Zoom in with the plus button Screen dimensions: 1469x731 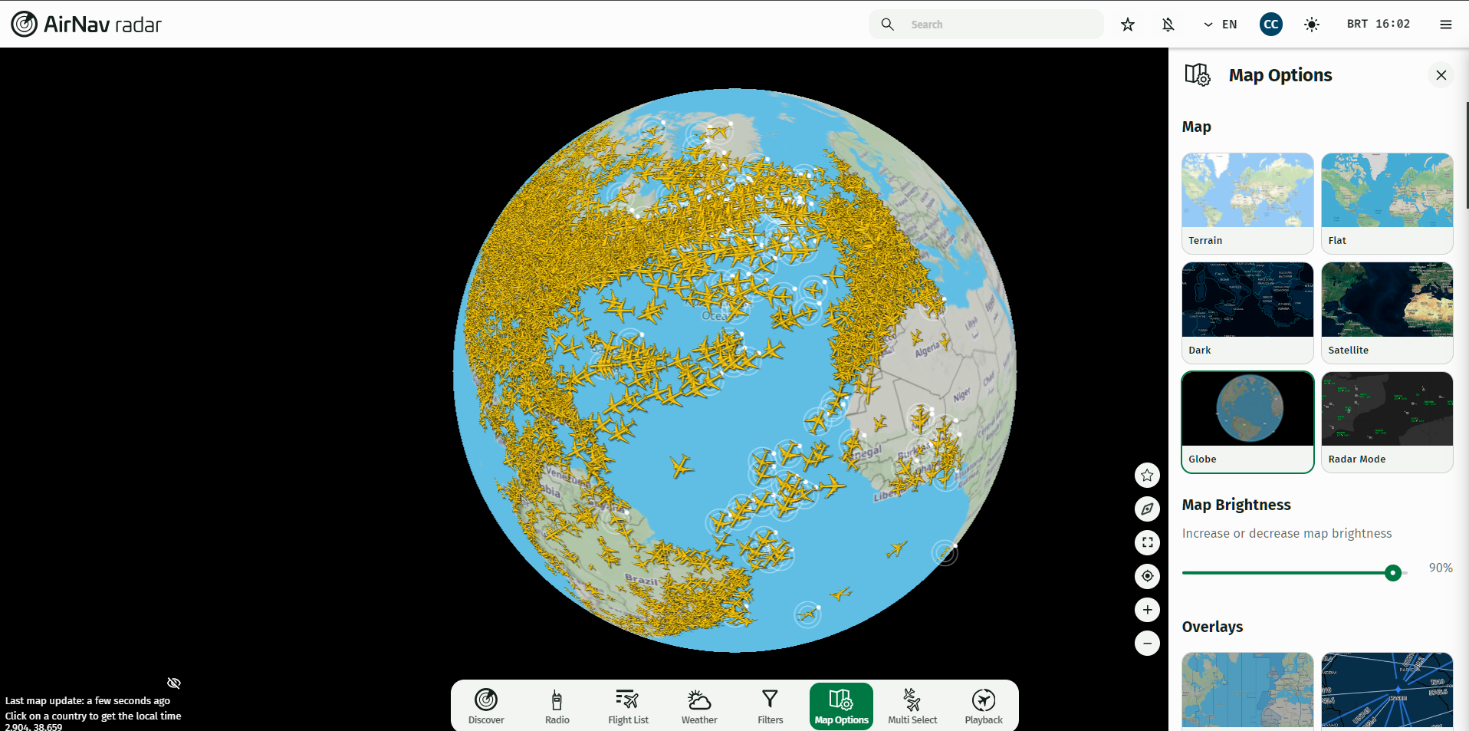1147,610
